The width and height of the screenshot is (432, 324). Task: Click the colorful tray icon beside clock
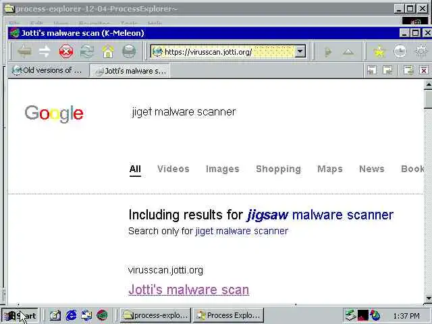pos(375,315)
